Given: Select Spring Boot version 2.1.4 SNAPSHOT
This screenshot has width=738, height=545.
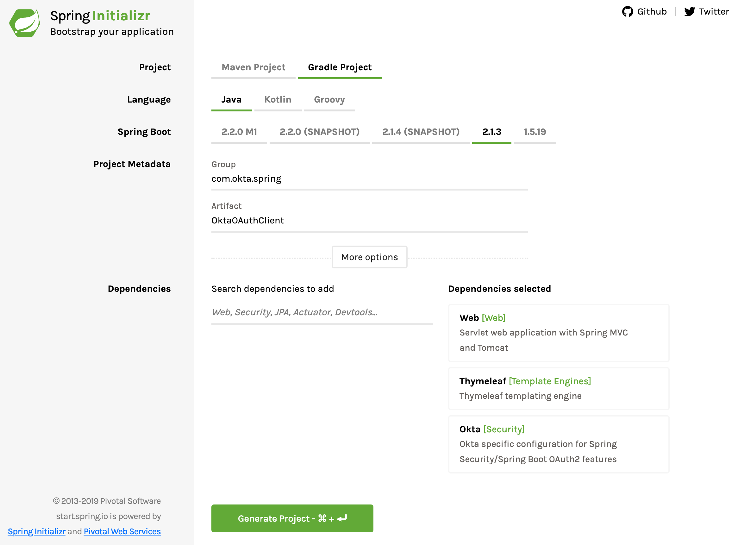Looking at the screenshot, I should click(421, 131).
